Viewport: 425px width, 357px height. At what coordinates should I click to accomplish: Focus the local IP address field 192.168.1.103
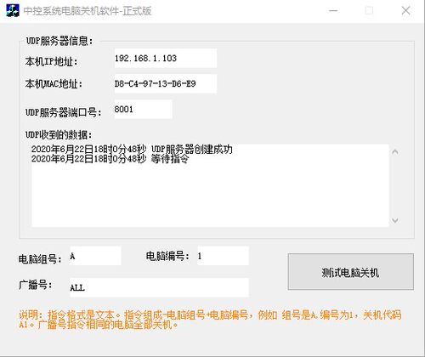coord(166,59)
